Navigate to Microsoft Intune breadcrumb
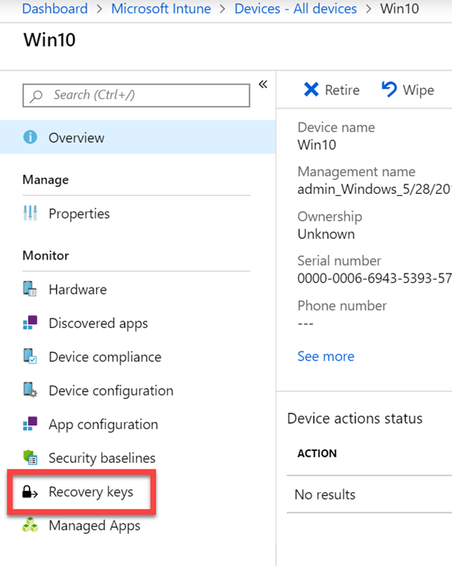 click(x=161, y=9)
